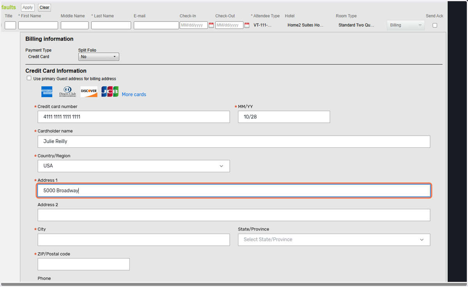
Task: Click the Apply button
Action: pos(28,7)
